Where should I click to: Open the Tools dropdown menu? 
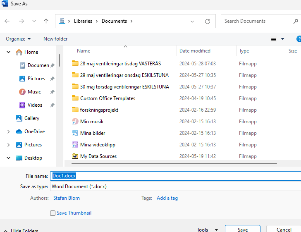point(207,230)
